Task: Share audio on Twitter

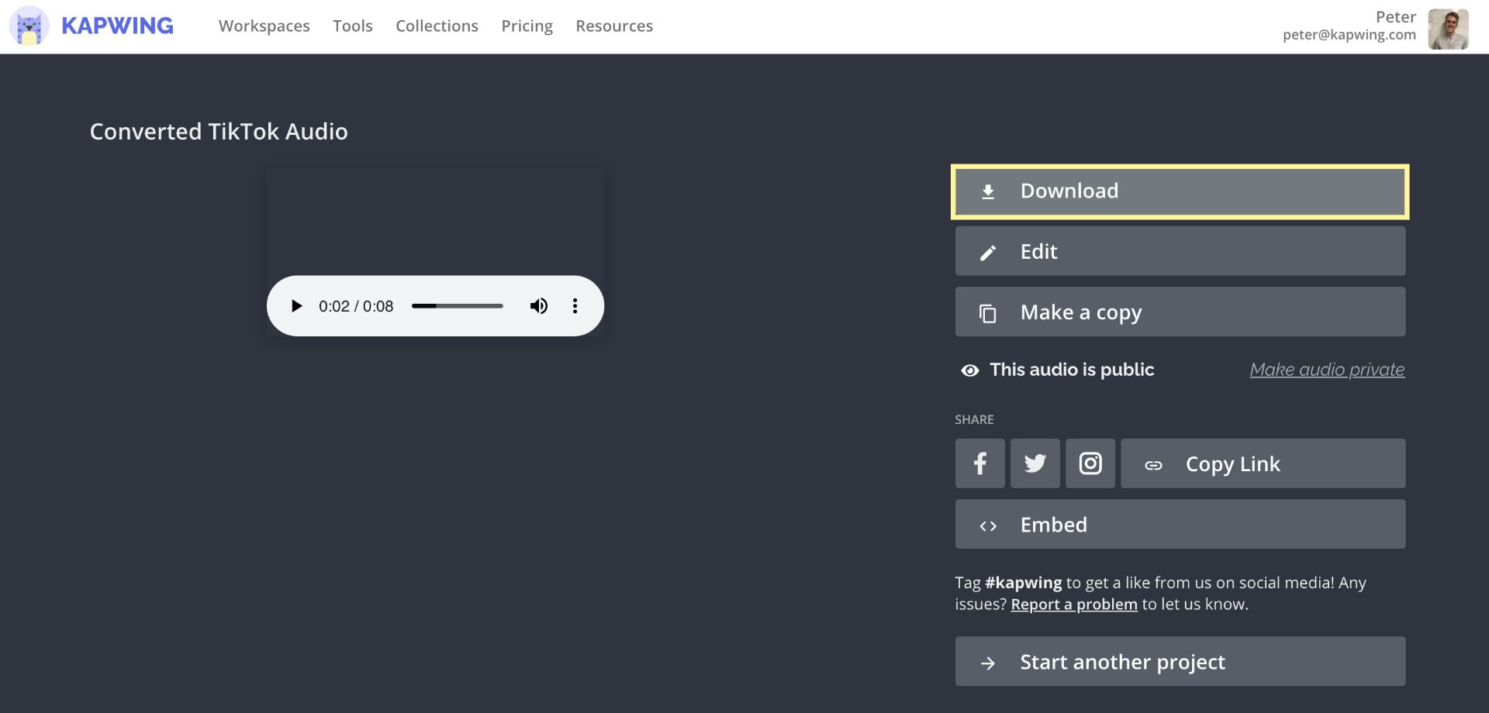Action: coord(1035,463)
